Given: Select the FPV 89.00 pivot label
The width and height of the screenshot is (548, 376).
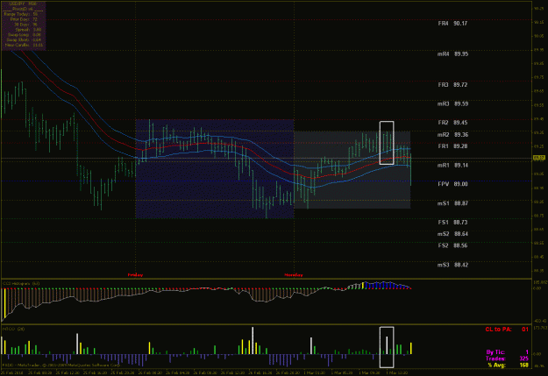Looking at the screenshot, I should 452,184.
